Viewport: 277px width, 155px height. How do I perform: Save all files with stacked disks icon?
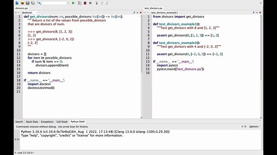point(33,3)
